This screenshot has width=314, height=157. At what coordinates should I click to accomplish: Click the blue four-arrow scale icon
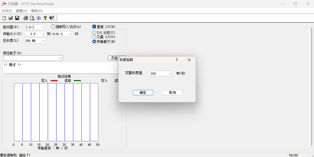38,18
